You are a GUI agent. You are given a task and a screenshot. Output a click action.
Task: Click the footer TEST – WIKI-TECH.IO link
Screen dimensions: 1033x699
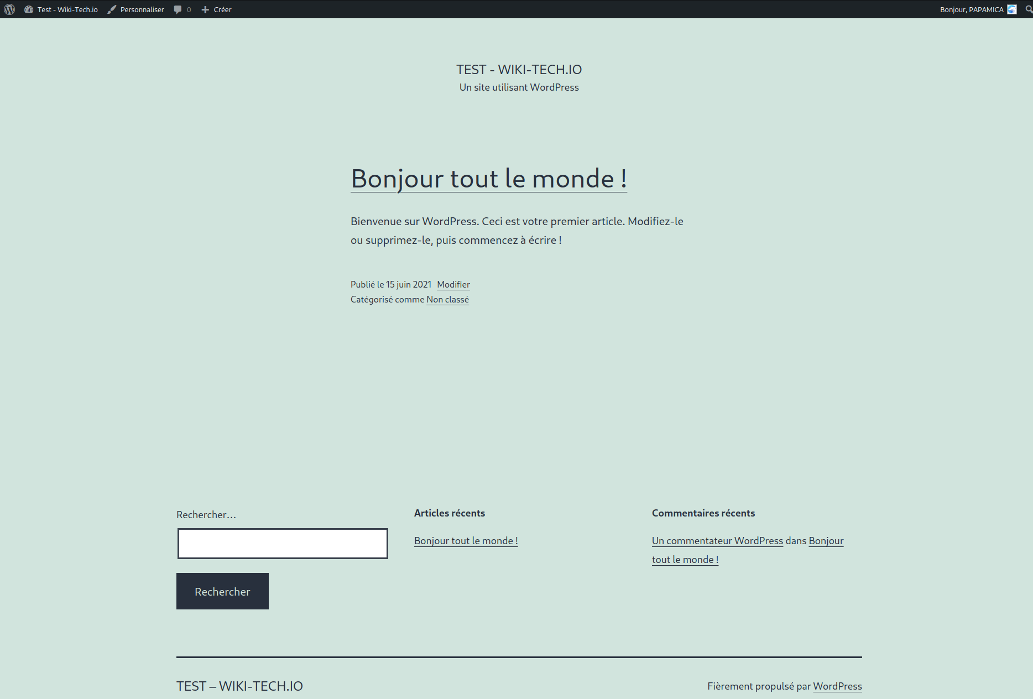[x=239, y=686]
